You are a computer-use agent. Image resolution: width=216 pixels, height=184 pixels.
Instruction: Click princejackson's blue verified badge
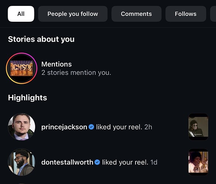[91, 127]
